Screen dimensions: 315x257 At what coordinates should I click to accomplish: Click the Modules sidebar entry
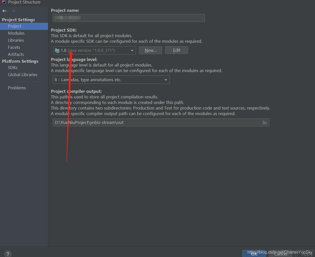point(16,33)
